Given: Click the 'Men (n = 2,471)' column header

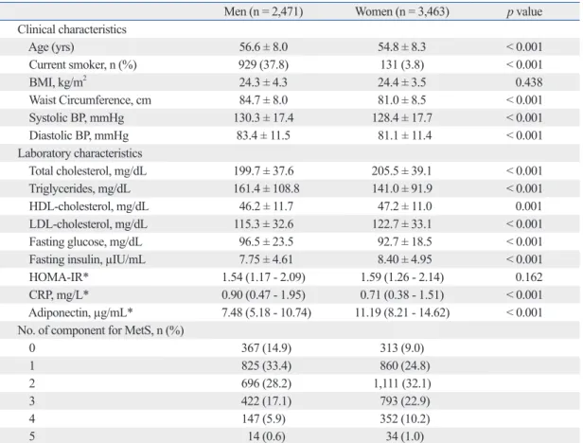Looking at the screenshot, I should click(263, 11).
